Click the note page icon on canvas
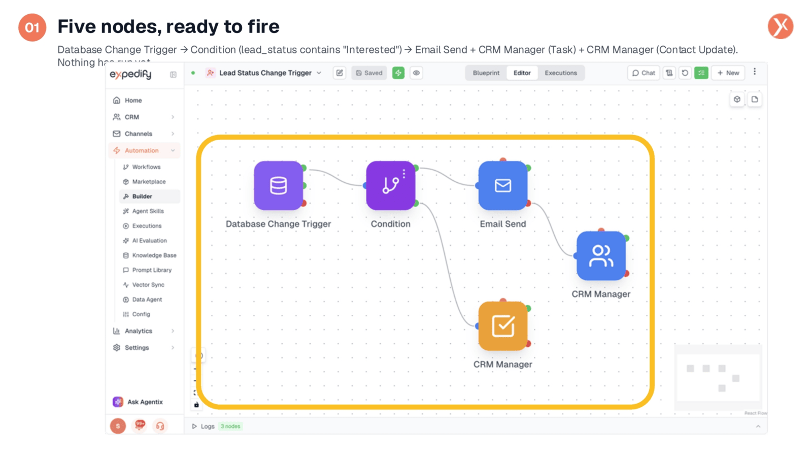Image resolution: width=812 pixels, height=457 pixels. pyautogui.click(x=755, y=99)
